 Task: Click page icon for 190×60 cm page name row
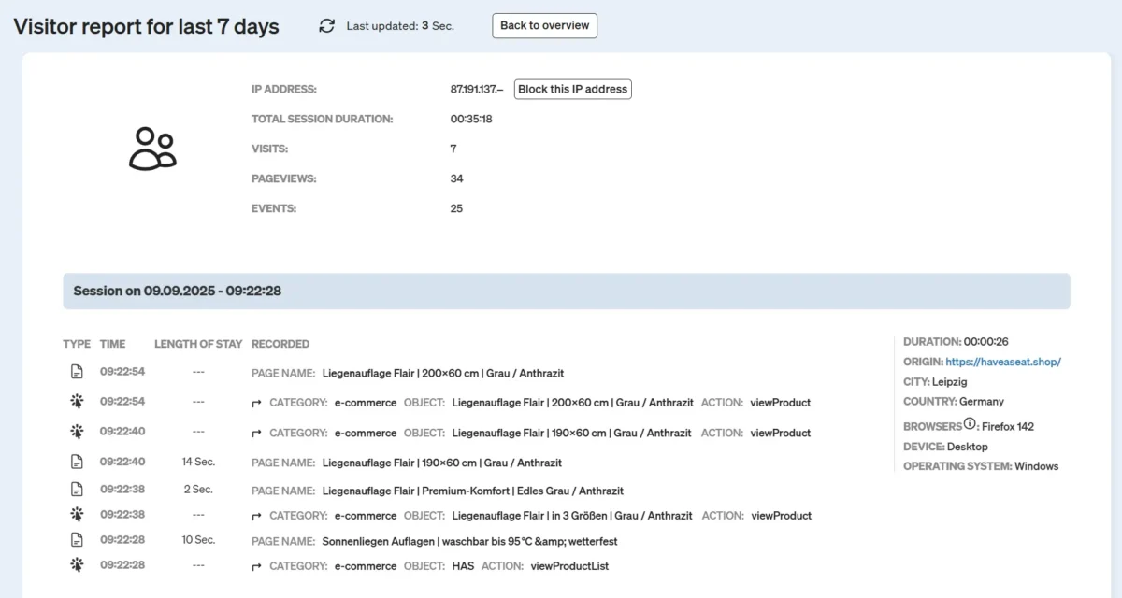pyautogui.click(x=77, y=462)
